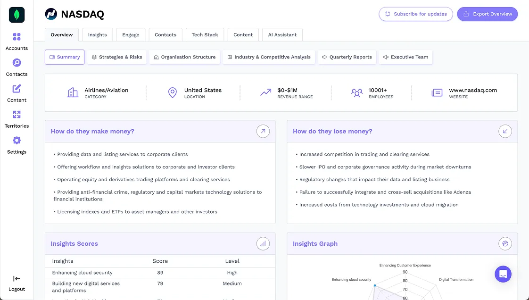The height and width of the screenshot is (300, 529).
Task: Click the 'Digital Transformation' radar chart label
Action: 456,279
